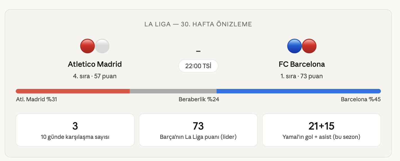This screenshot has height=161, width=400.
Task: Click the red Atl. Madrid probability bar segment
Action: point(73,91)
